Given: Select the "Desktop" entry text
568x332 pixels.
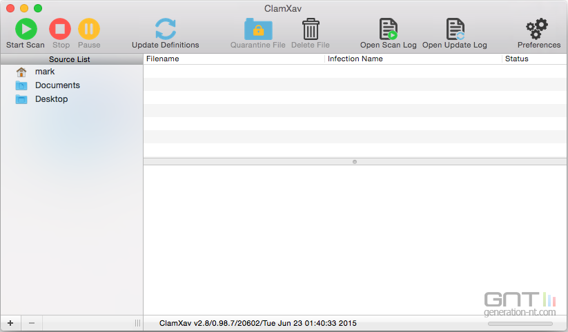Looking at the screenshot, I should (x=52, y=99).
